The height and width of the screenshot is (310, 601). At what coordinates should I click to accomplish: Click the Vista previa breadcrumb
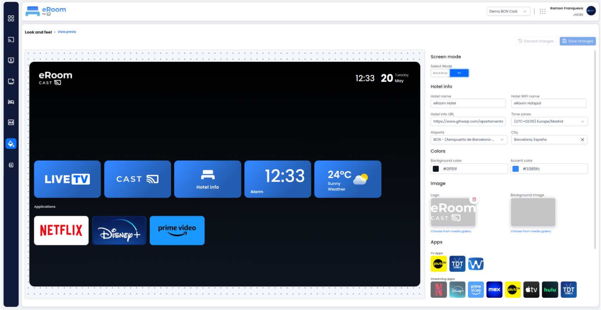[x=67, y=32]
